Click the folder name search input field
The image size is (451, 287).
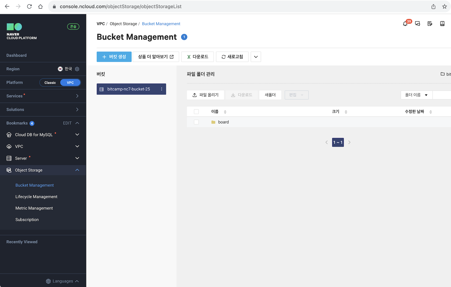coord(442,95)
